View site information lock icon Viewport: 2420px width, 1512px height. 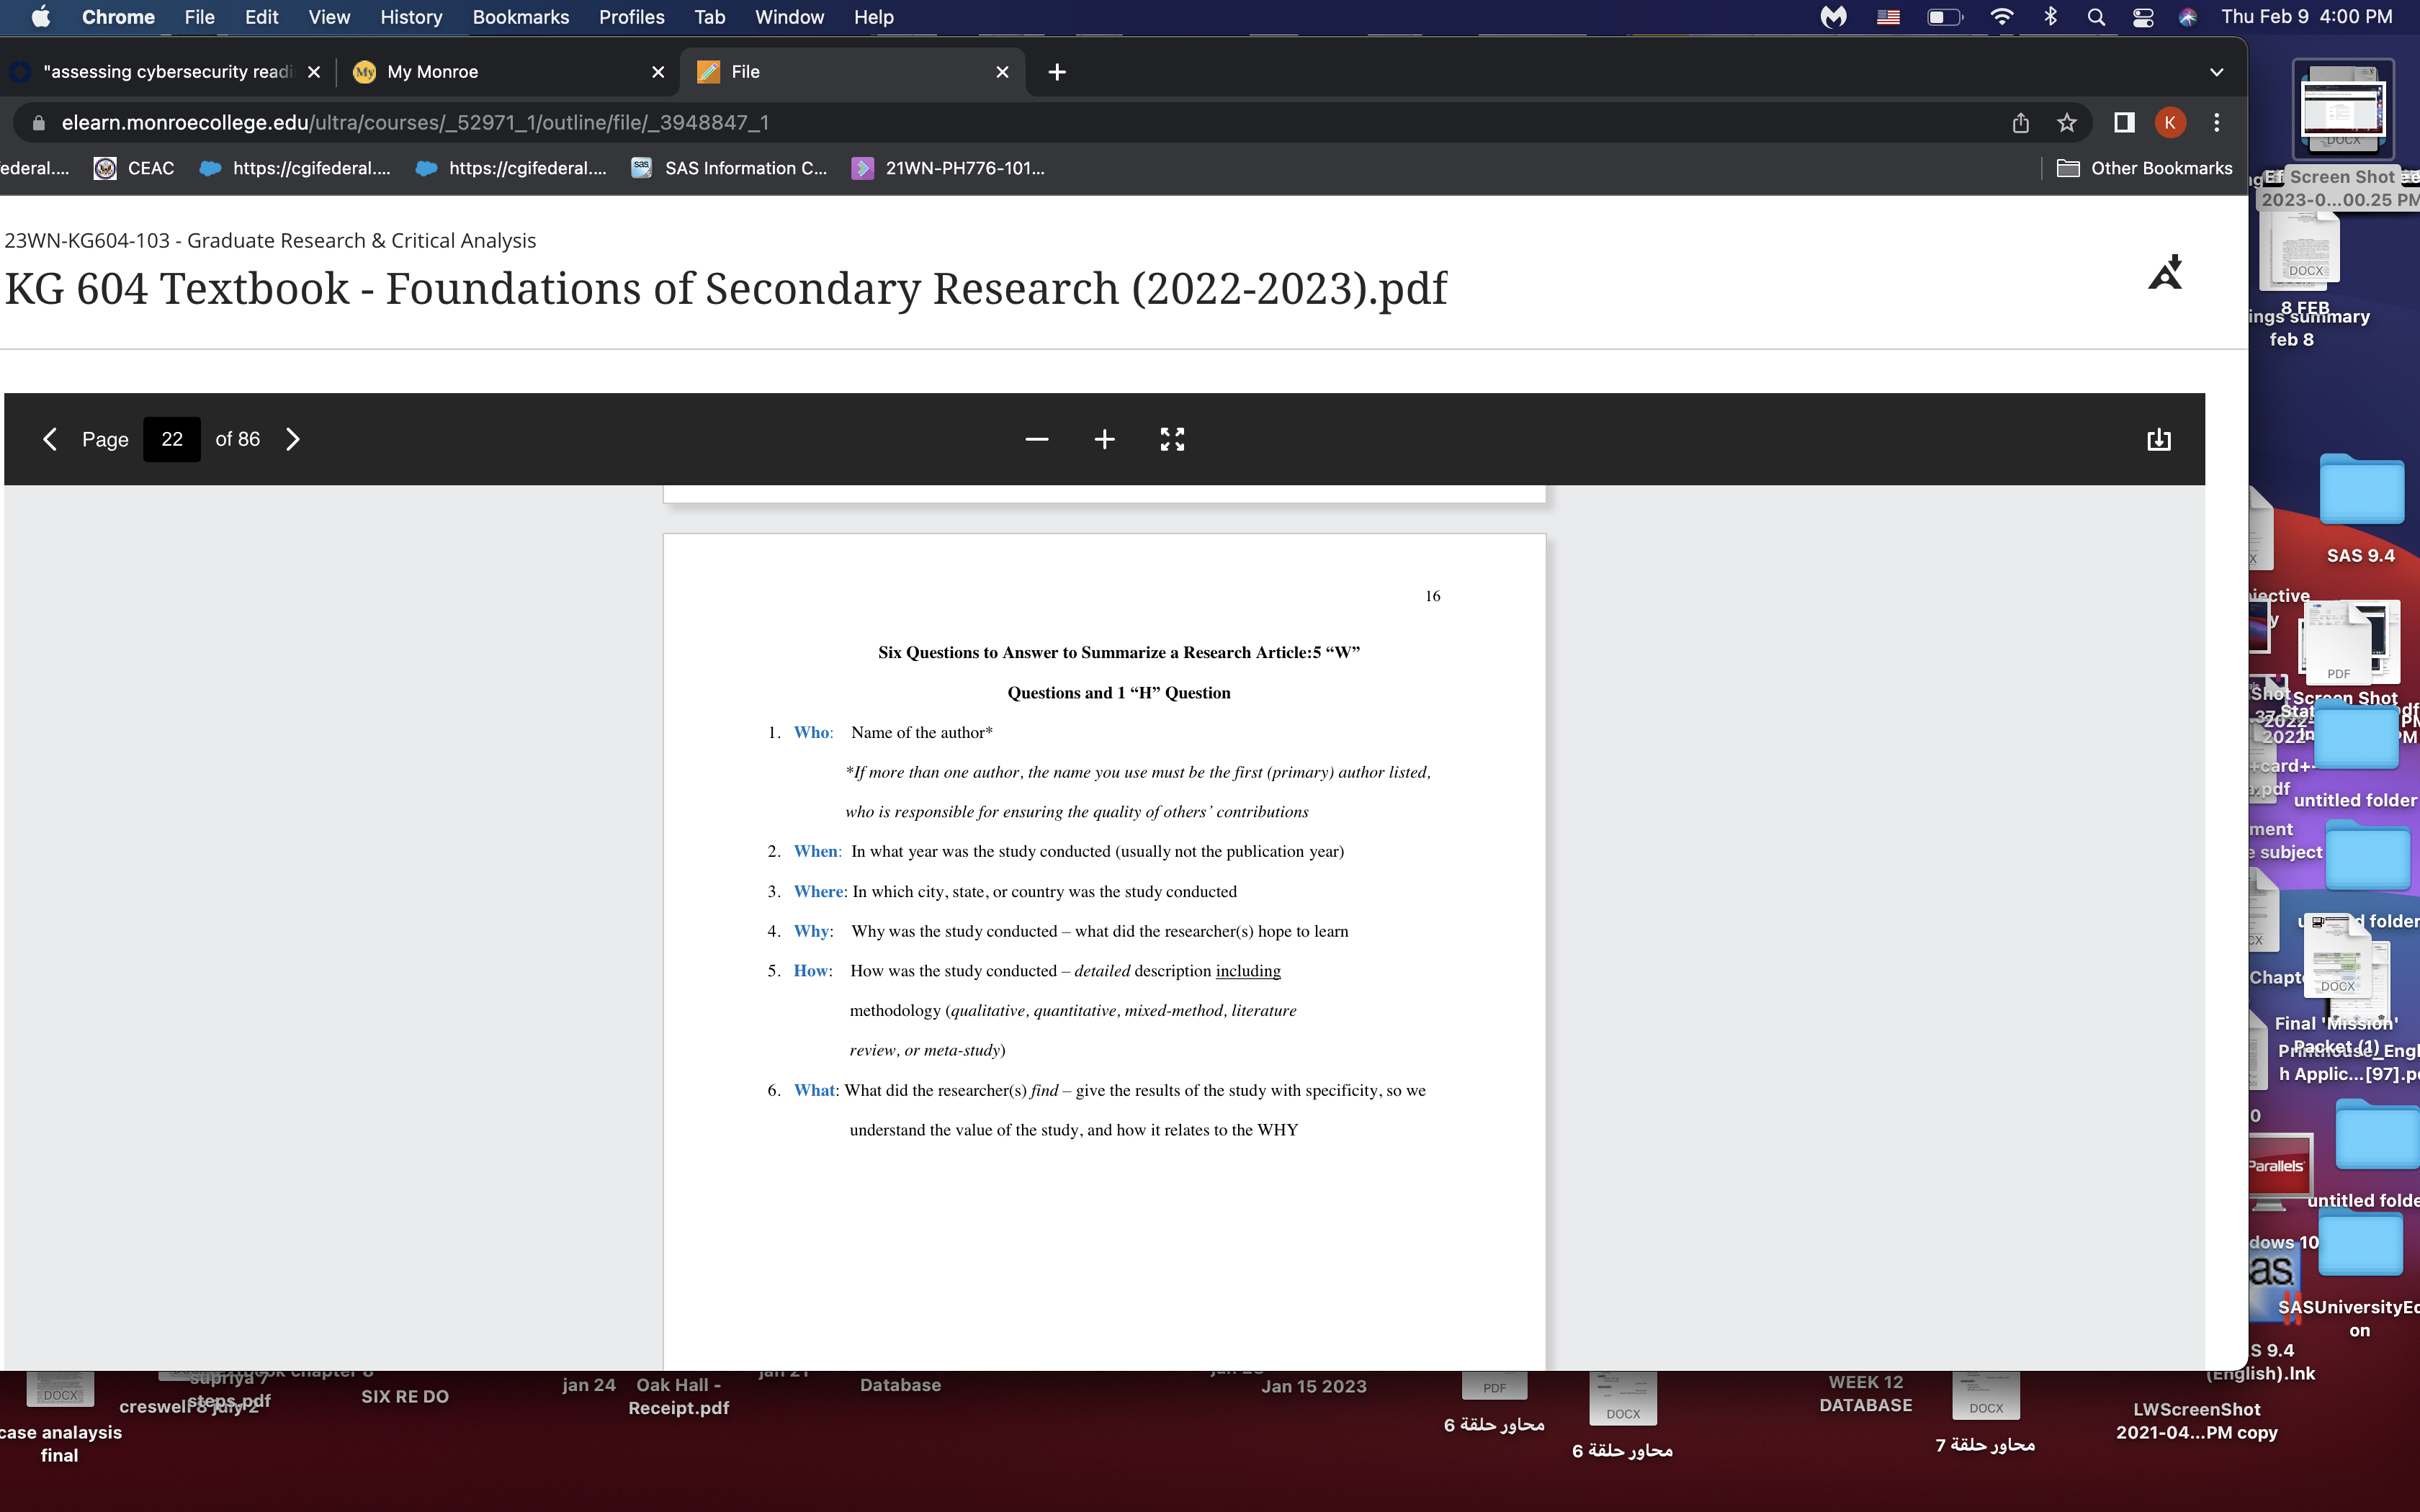click(x=38, y=123)
